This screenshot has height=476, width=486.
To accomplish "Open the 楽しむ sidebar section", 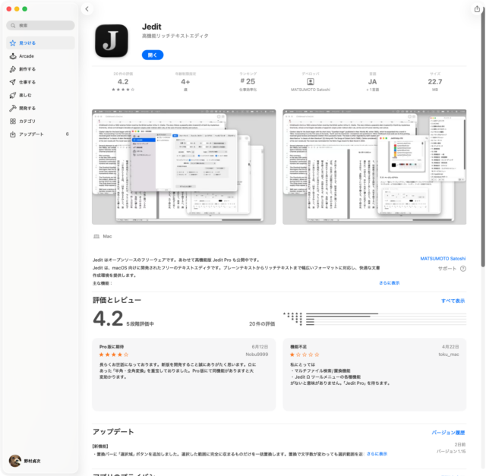I will tap(40, 95).
